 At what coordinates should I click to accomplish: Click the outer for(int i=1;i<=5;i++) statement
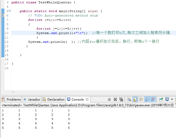coord(49,20)
